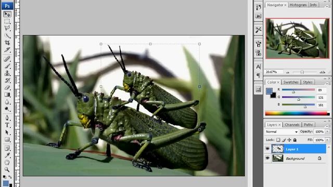The image size is (333, 187).
Task: Click the background color swatch in Color panel
Action: [274, 96]
